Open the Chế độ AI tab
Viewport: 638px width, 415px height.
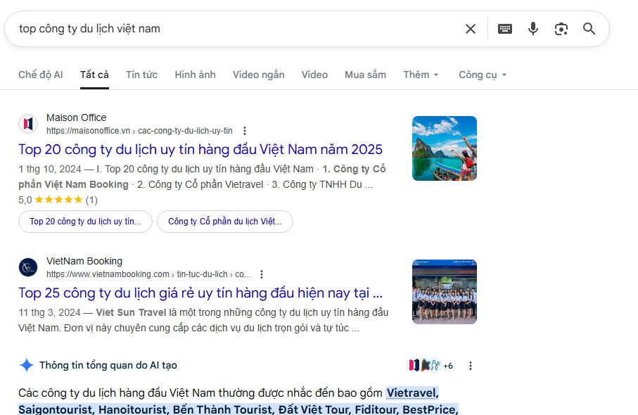click(x=40, y=75)
